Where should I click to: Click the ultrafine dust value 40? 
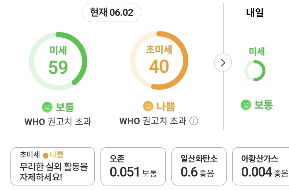point(159,67)
